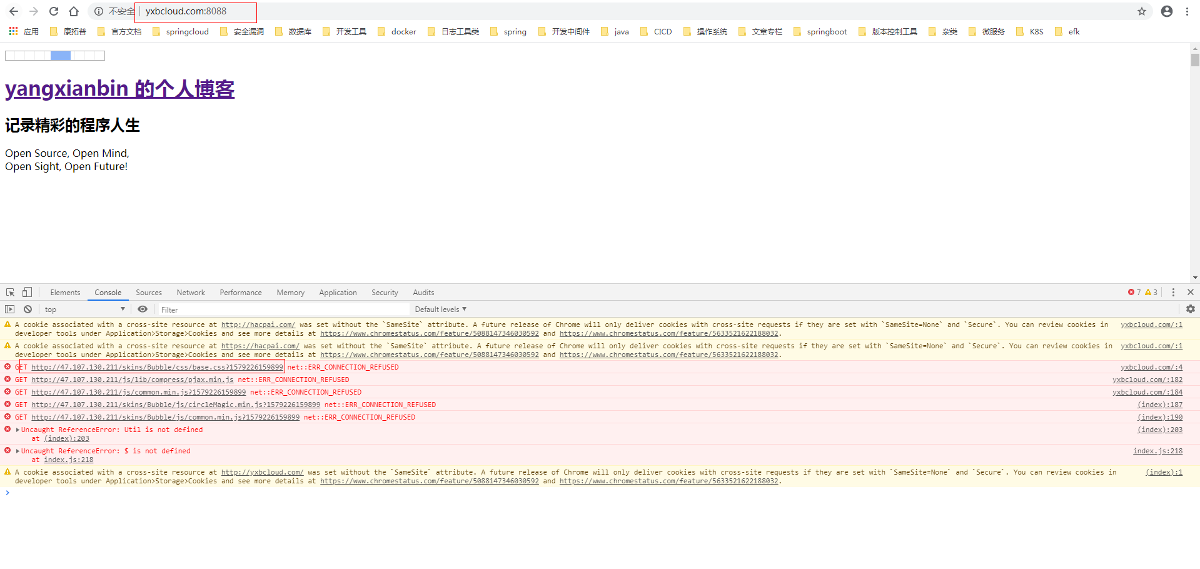Image resolution: width=1200 pixels, height=569 pixels.
Task: Go to the browser home page icon
Action: [74, 11]
